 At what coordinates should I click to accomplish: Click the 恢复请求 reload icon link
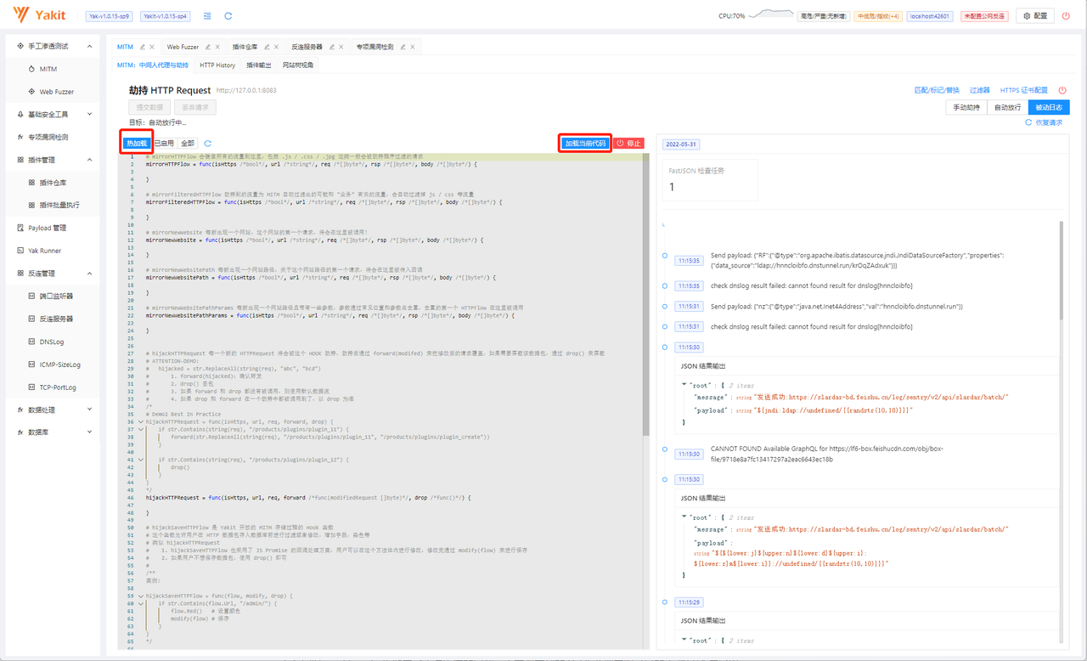[x=1044, y=122]
